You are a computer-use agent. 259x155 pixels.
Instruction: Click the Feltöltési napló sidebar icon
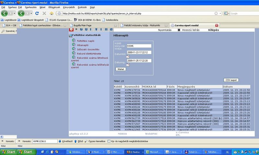pyautogui.click(x=74, y=41)
